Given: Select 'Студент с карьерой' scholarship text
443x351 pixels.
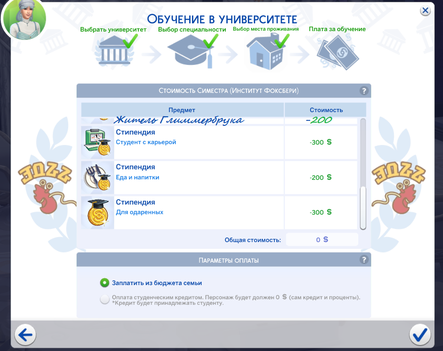Looking at the screenshot, I should (146, 142).
